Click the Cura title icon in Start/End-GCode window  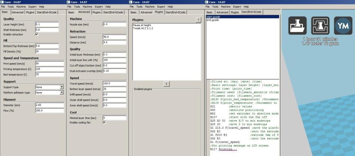point(206,2)
